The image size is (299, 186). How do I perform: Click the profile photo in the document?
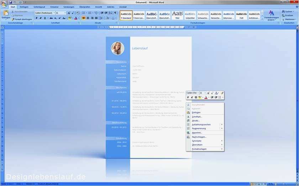(x=118, y=48)
